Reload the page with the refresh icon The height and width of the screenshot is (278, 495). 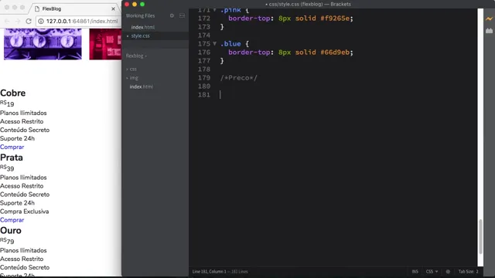[29, 21]
